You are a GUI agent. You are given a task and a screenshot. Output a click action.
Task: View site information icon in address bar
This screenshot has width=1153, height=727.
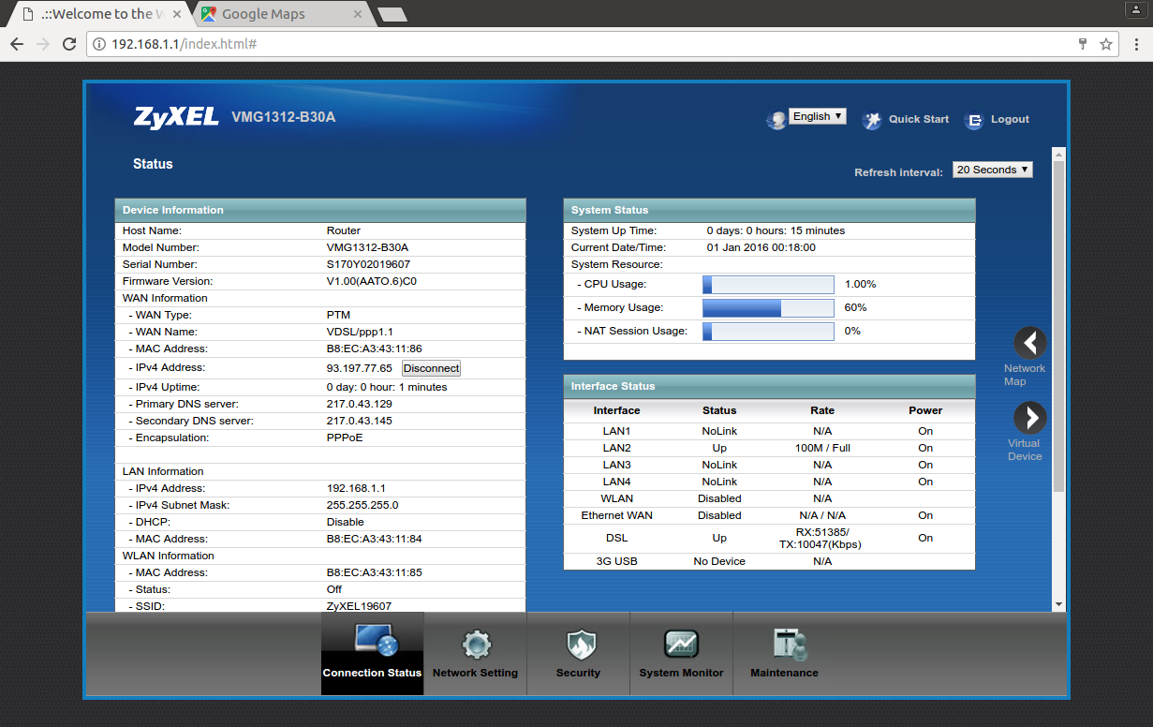tap(99, 44)
